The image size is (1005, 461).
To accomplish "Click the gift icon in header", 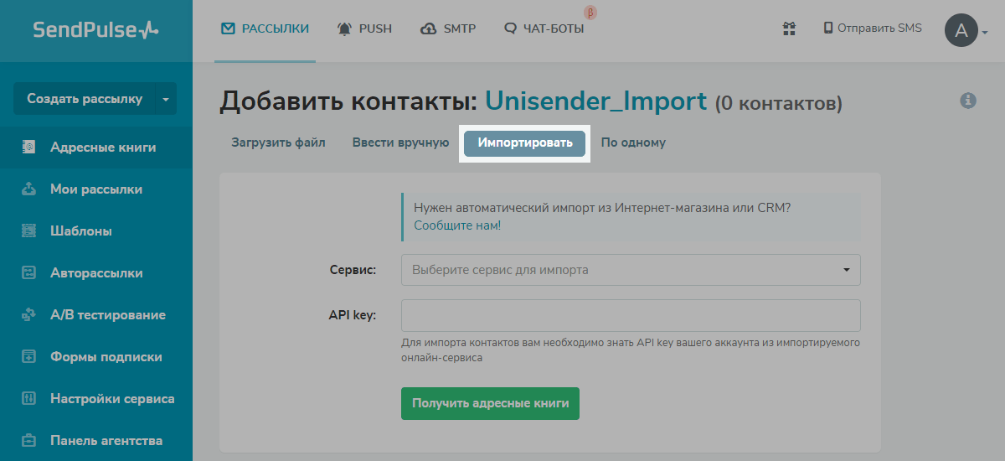I will click(789, 28).
